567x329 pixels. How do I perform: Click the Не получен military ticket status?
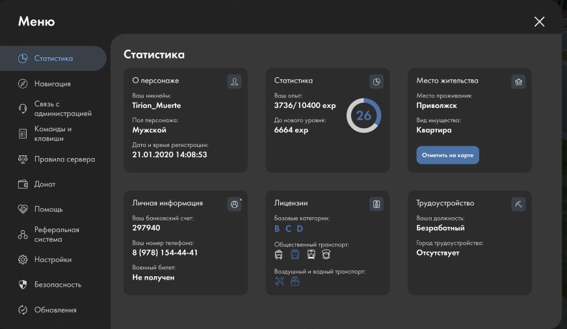pyautogui.click(x=153, y=278)
